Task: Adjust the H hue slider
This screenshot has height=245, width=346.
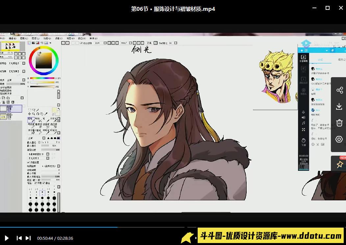Action: tap(42, 78)
